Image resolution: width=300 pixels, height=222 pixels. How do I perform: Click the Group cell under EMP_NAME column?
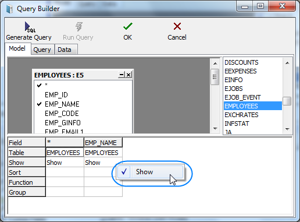103,192
